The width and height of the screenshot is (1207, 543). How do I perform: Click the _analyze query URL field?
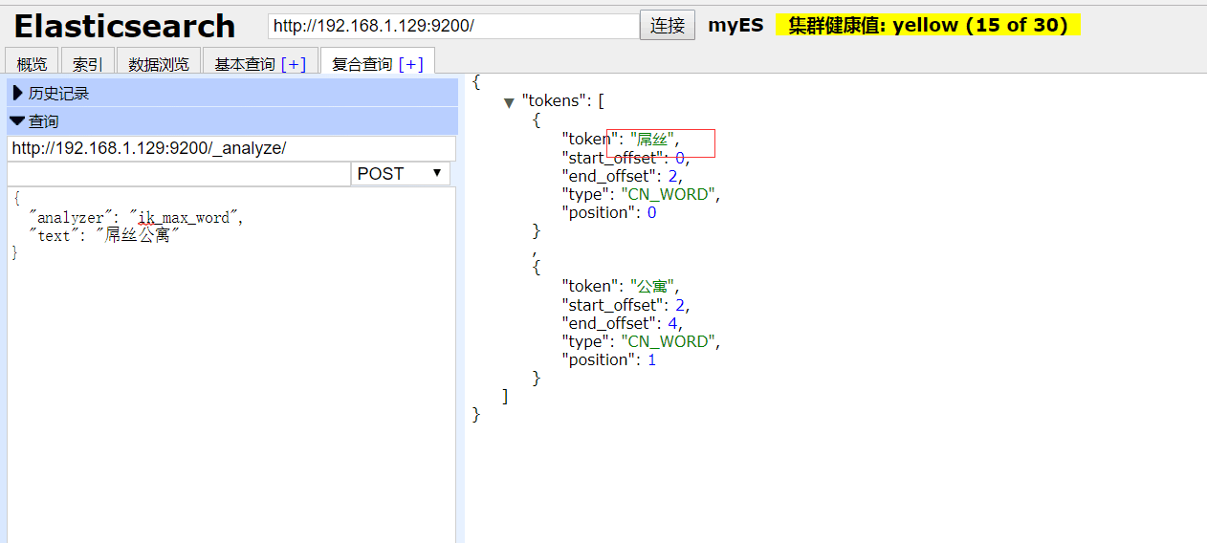coord(230,148)
